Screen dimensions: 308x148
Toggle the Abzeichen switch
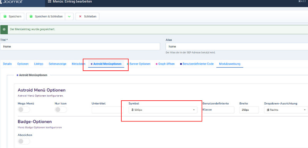point(24,141)
